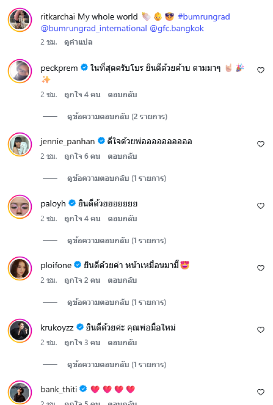Image resolution: width=273 pixels, height=405 pixels.
Task: Open peckprem's avatar
Action: tap(20, 71)
